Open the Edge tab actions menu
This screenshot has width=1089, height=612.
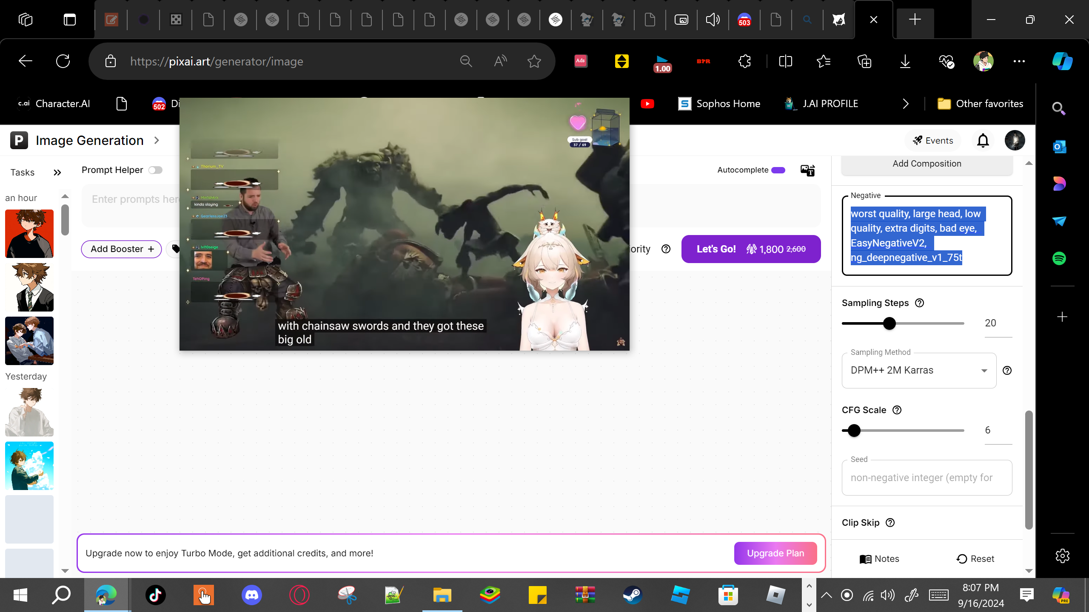pos(70,20)
